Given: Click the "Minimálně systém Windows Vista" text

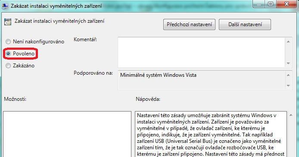Looking at the screenshot, I should pos(158,75).
